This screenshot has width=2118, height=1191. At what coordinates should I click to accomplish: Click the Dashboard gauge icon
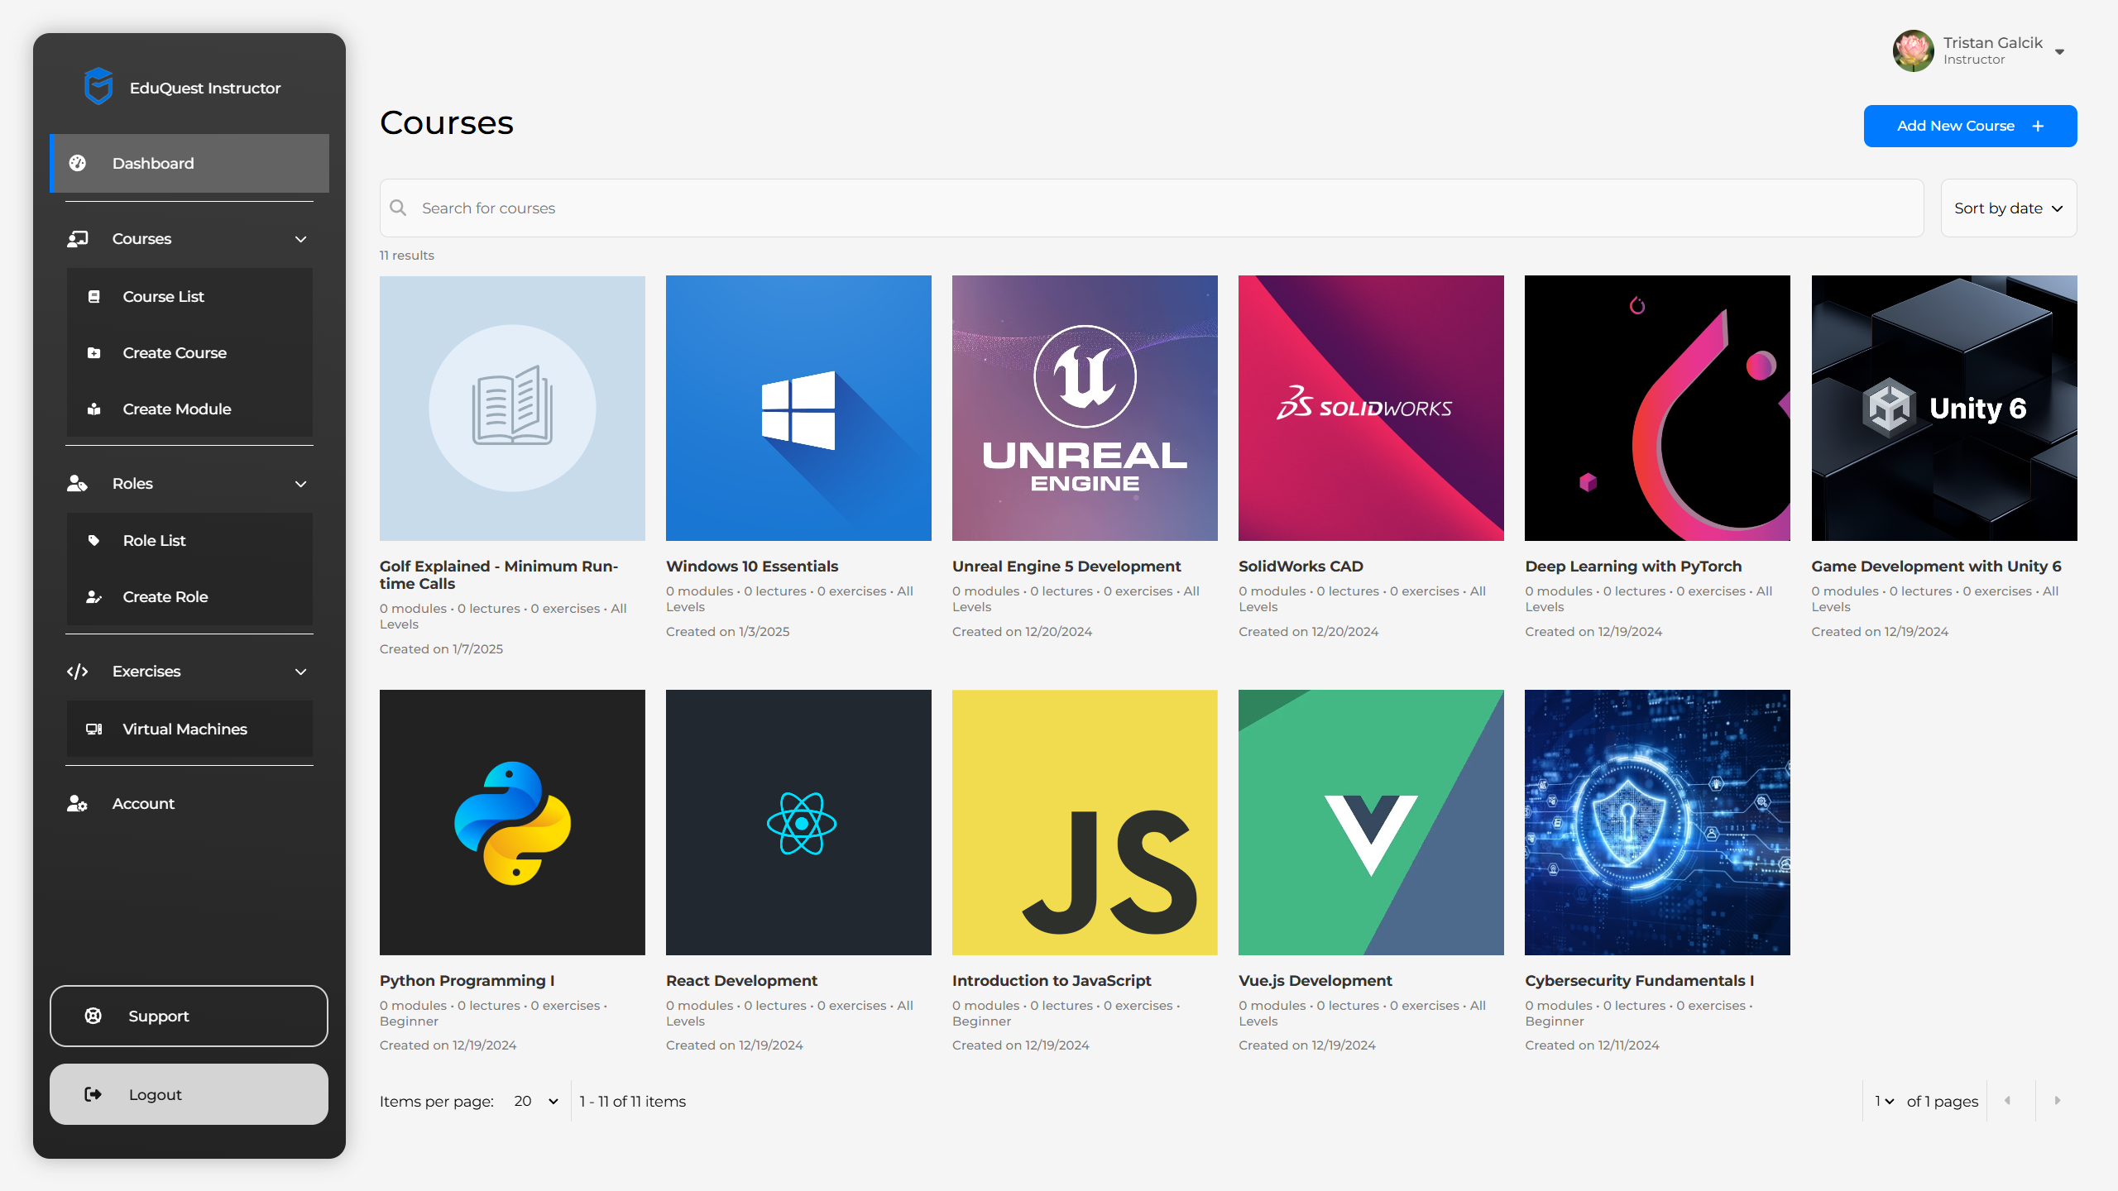pos(78,163)
